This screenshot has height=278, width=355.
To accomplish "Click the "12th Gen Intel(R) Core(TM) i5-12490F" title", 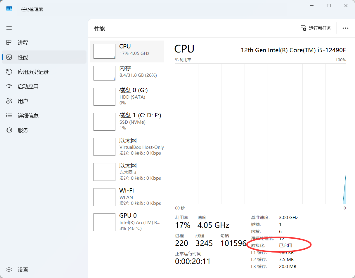I will 293,50.
